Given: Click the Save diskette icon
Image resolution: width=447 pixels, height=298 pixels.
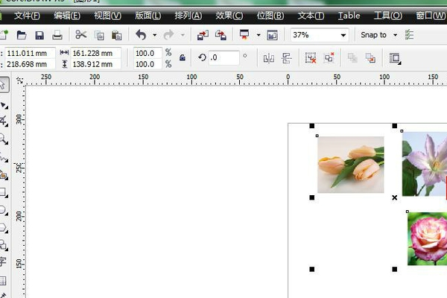Looking at the screenshot, I should coord(39,35).
